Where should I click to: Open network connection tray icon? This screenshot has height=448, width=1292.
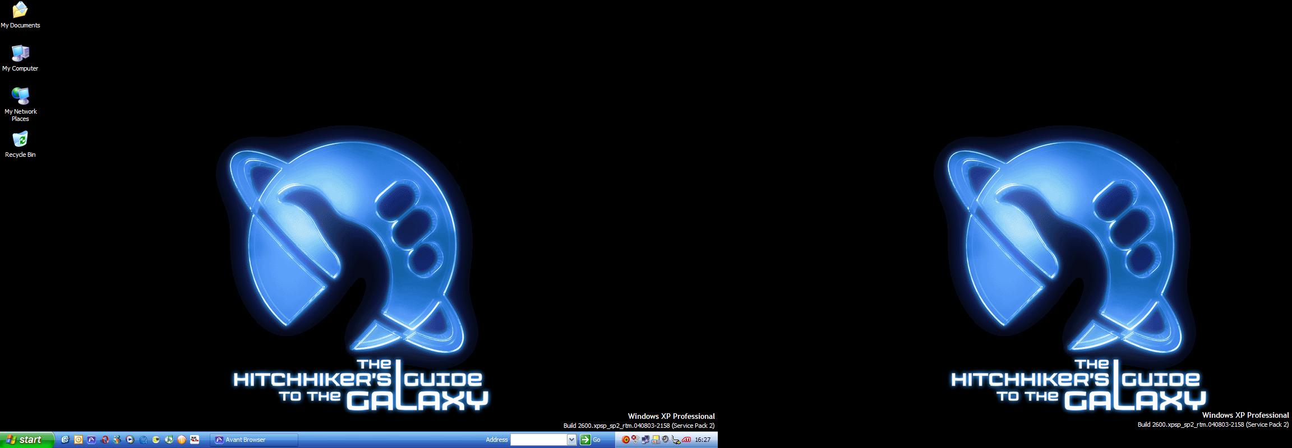pos(645,440)
